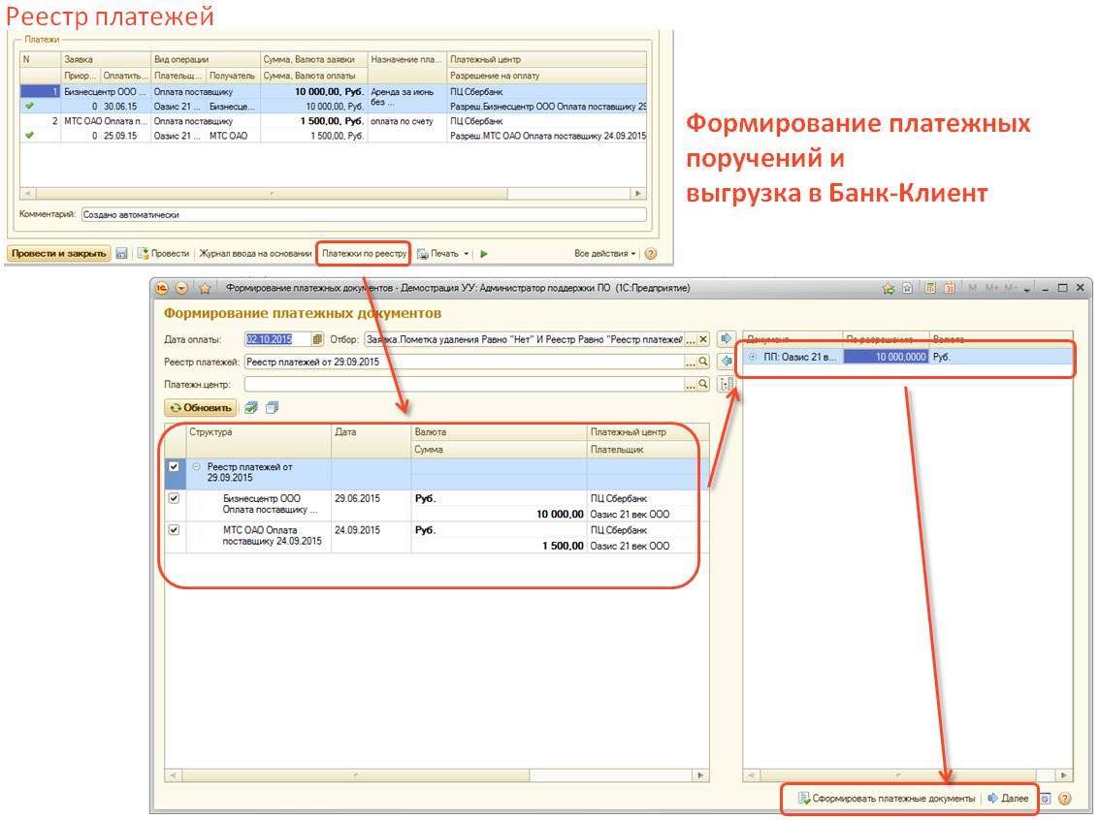This screenshot has width=1100, height=820.
Task: Click the calendar picker next to Дата оплаты
Action: (x=317, y=339)
